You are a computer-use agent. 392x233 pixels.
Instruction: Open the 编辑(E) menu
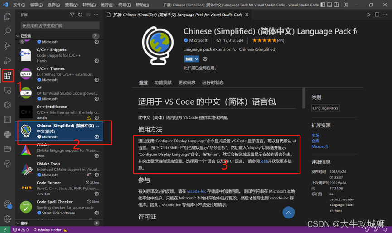[36, 5]
